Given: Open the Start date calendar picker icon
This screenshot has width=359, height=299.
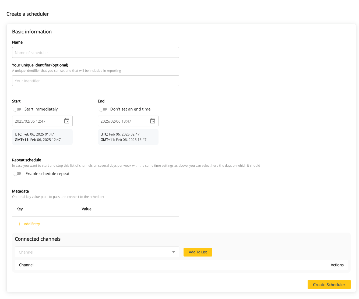Looking at the screenshot, I should tap(67, 121).
